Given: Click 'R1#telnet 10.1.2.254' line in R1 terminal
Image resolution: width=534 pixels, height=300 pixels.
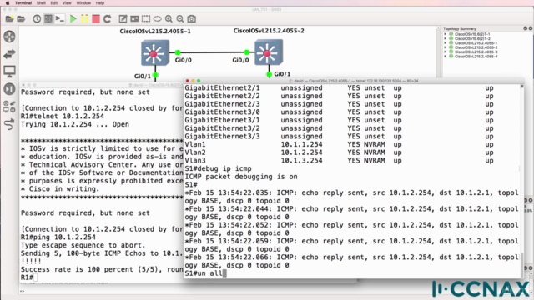Looking at the screenshot, I should click(x=63, y=117).
